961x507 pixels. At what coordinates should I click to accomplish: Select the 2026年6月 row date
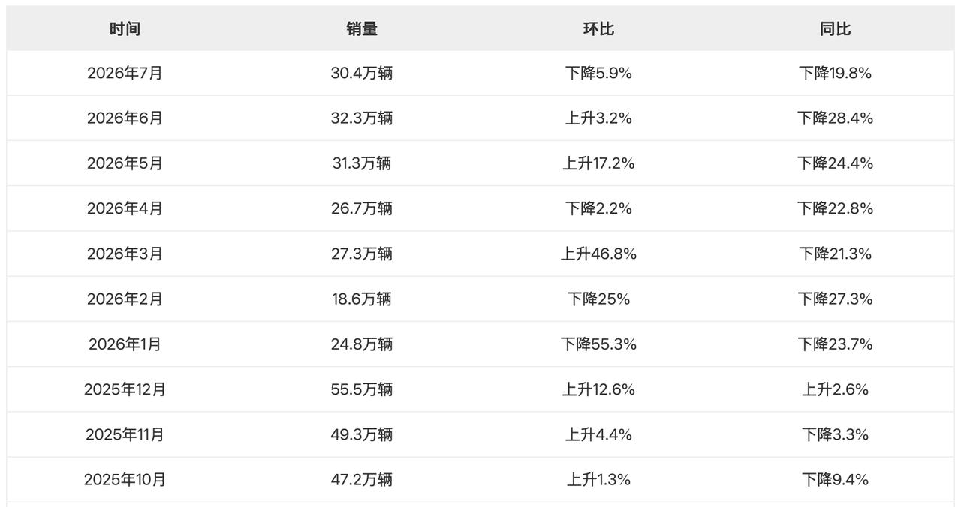(125, 118)
